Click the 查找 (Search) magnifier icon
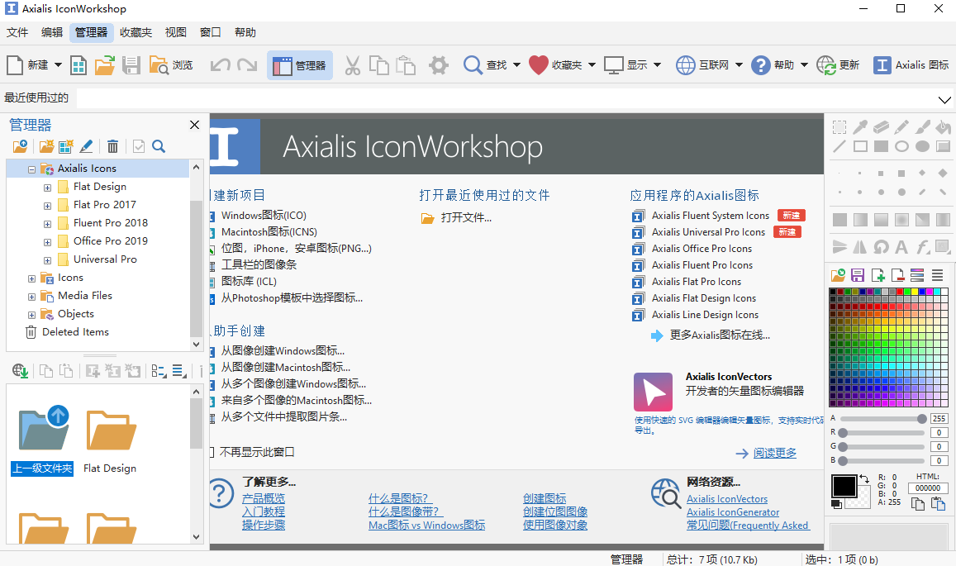956x566 pixels. [x=473, y=64]
